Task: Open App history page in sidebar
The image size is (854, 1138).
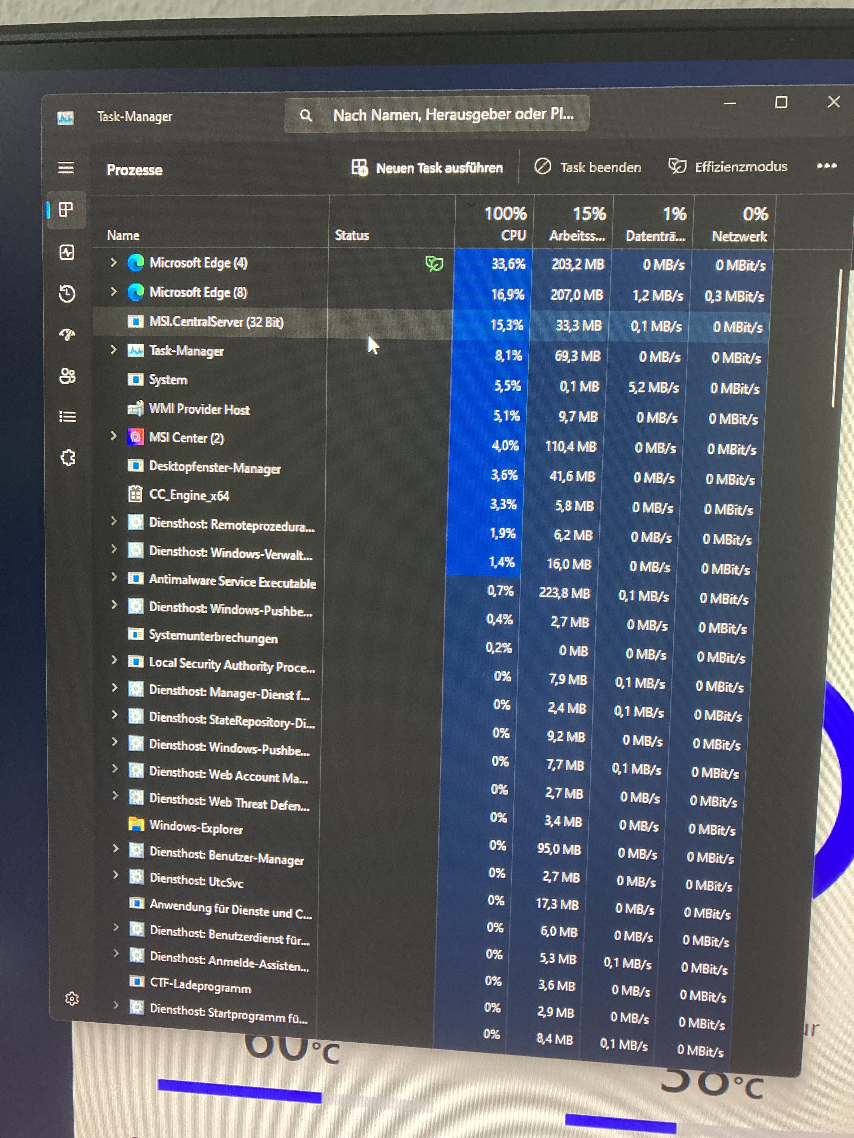Action: [x=67, y=294]
